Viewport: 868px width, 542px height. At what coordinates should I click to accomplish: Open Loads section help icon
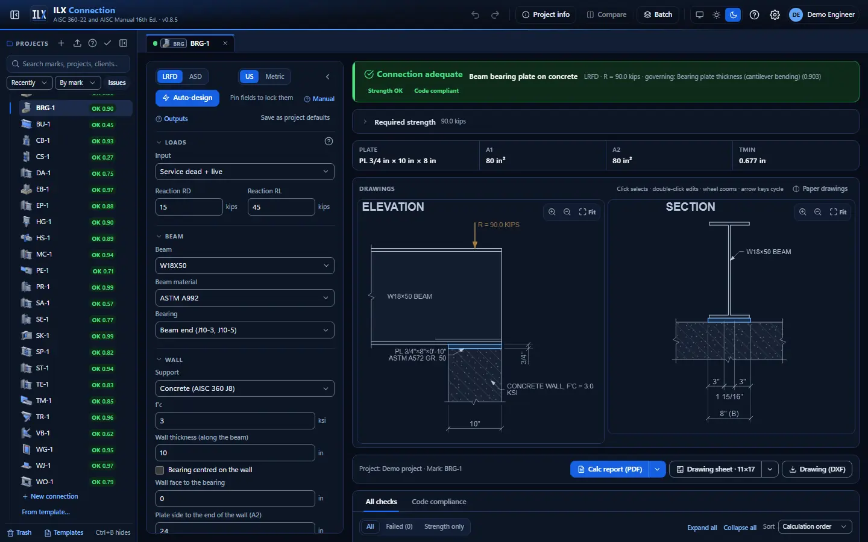(329, 142)
